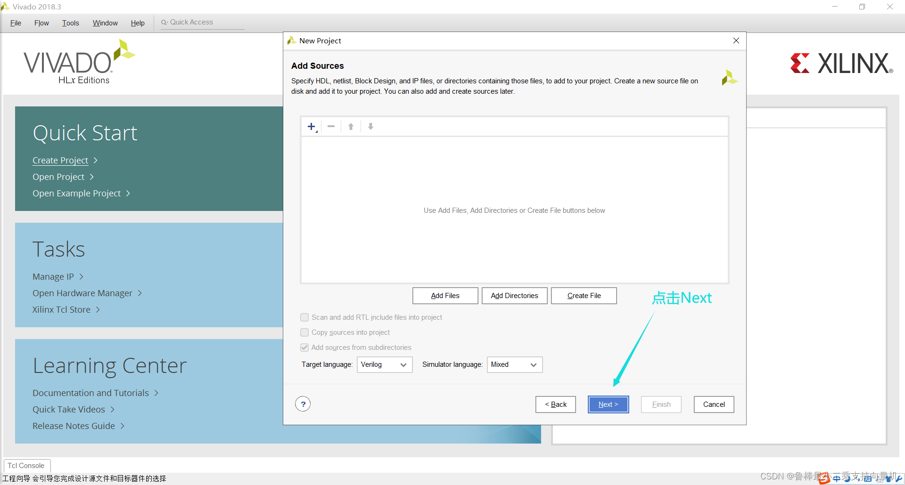Click the Add Files button
The width and height of the screenshot is (905, 485).
tap(445, 296)
